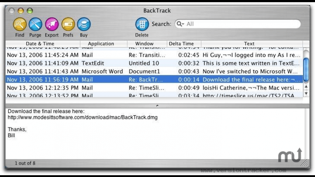Select the 11:45:24 AM Mail row
The image size is (315, 177).
point(154,55)
